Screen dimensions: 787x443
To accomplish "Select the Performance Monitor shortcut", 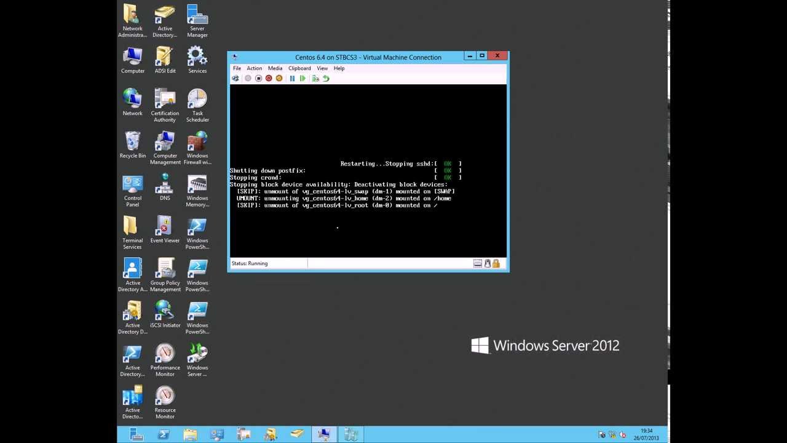I will [165, 360].
